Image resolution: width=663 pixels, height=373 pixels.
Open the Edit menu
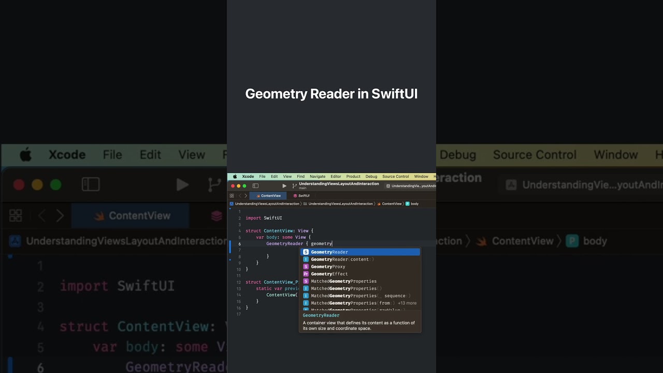pos(274,177)
